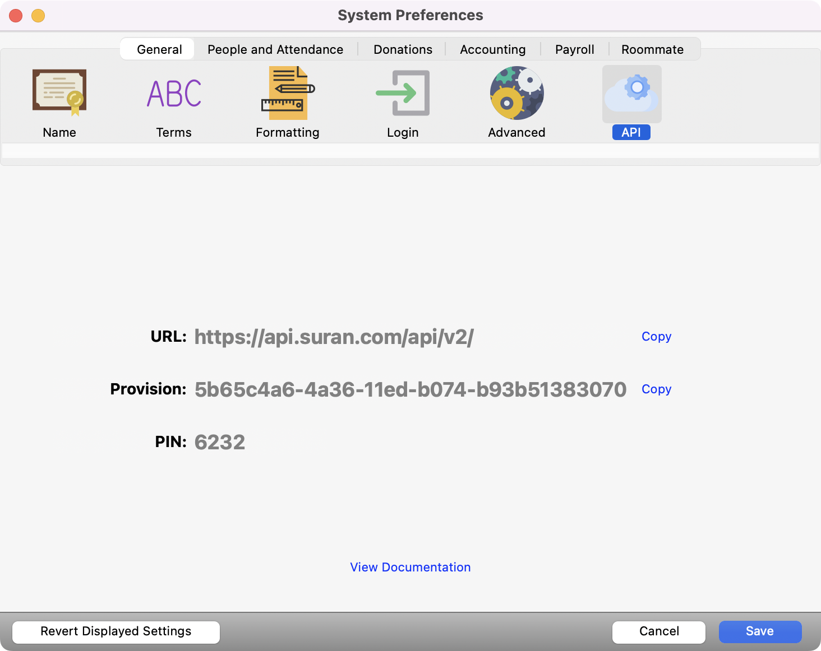Open the View Documentation link

coord(410,567)
